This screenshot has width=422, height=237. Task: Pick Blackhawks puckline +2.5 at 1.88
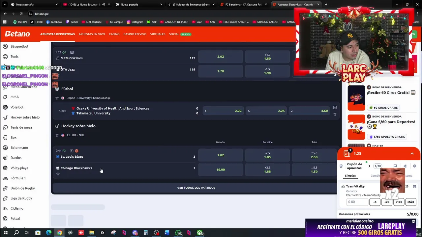point(267,170)
